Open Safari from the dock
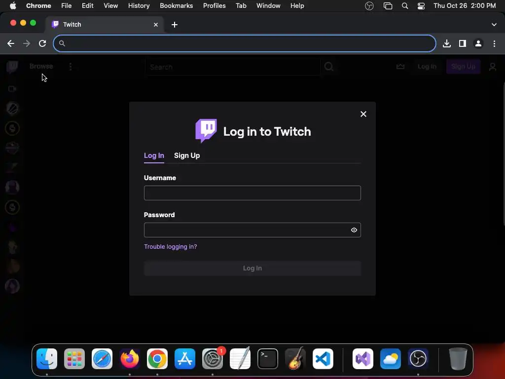 pyautogui.click(x=102, y=359)
